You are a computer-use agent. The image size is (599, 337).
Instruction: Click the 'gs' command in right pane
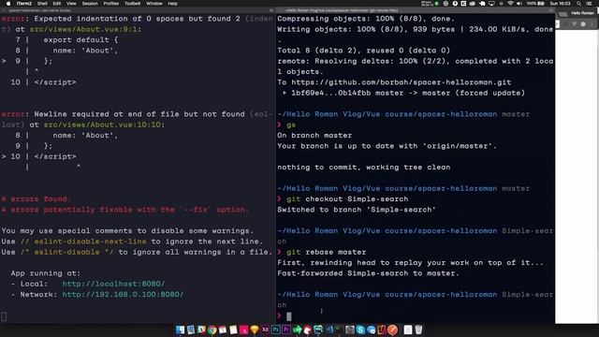point(291,125)
